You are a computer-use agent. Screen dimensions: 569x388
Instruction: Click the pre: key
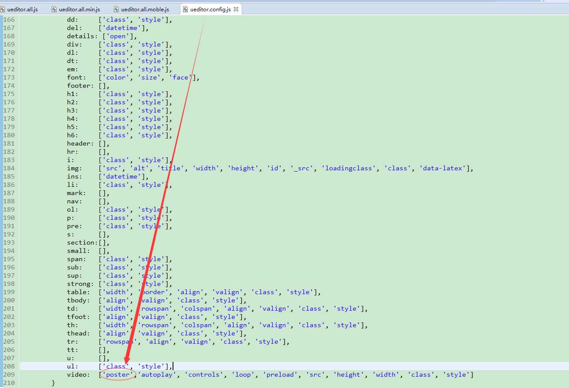[x=75, y=226]
